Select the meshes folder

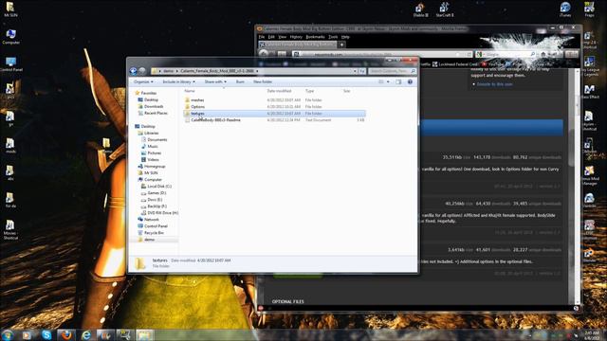coord(197,100)
